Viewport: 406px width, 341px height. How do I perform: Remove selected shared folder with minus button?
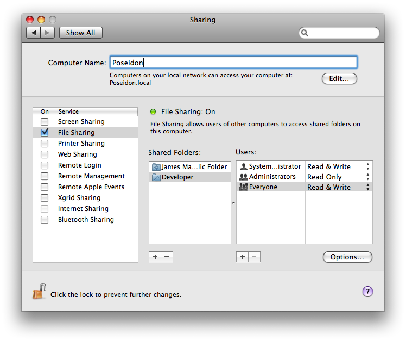(167, 257)
